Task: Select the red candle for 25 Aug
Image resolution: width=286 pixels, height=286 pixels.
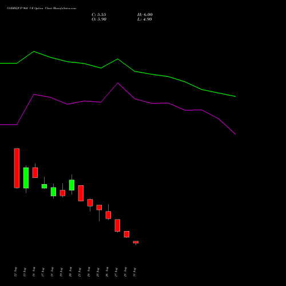Action: (99, 208)
